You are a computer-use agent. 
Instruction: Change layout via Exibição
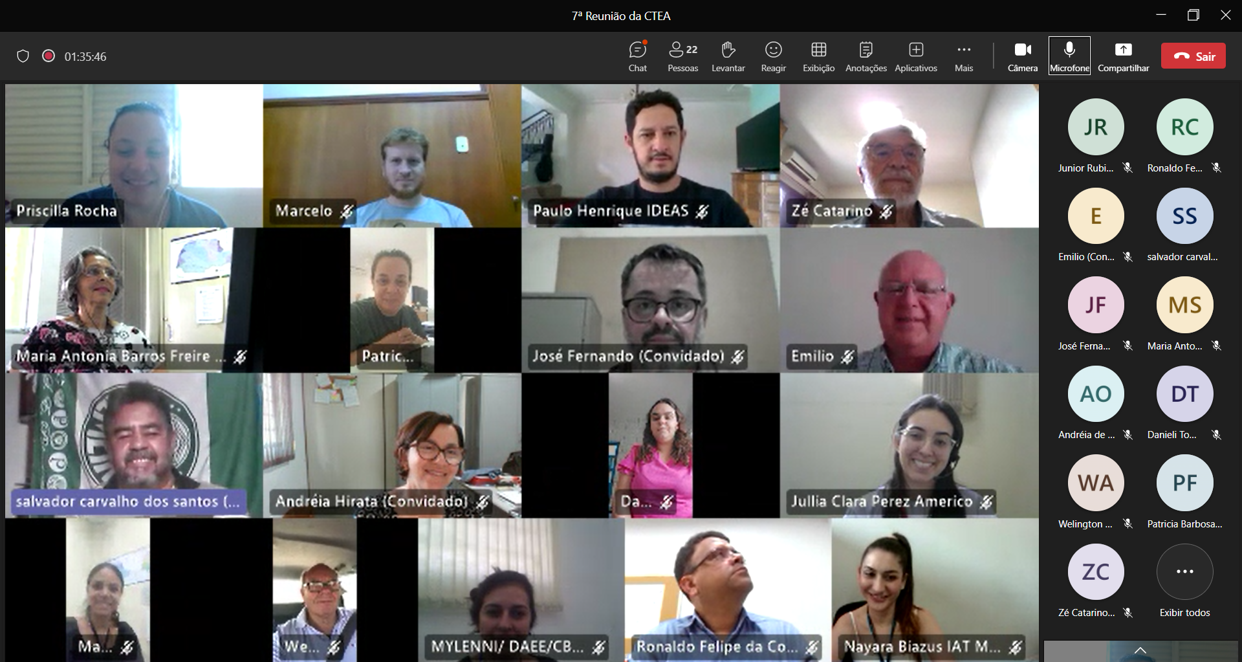pos(819,56)
